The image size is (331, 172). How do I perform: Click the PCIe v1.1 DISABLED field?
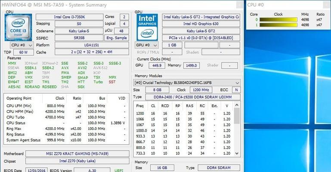point(201,38)
